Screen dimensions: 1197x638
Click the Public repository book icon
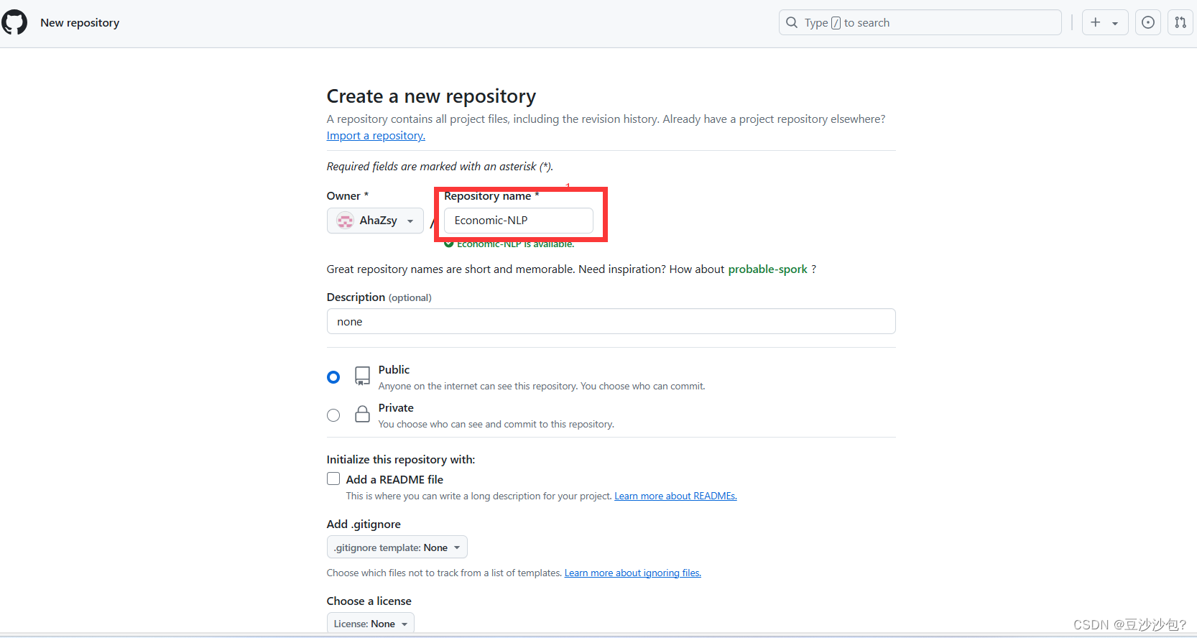[363, 376]
